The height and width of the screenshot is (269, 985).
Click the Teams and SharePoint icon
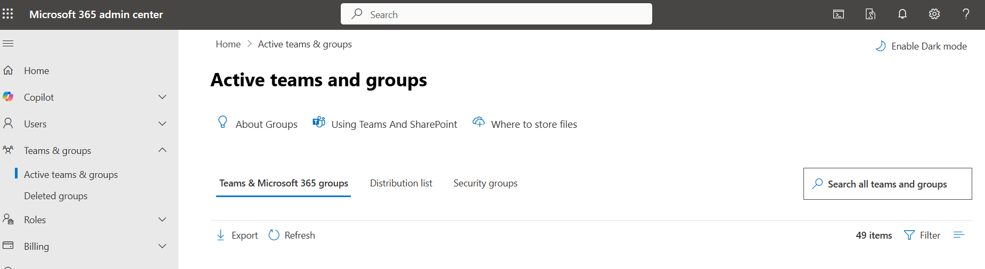point(319,122)
